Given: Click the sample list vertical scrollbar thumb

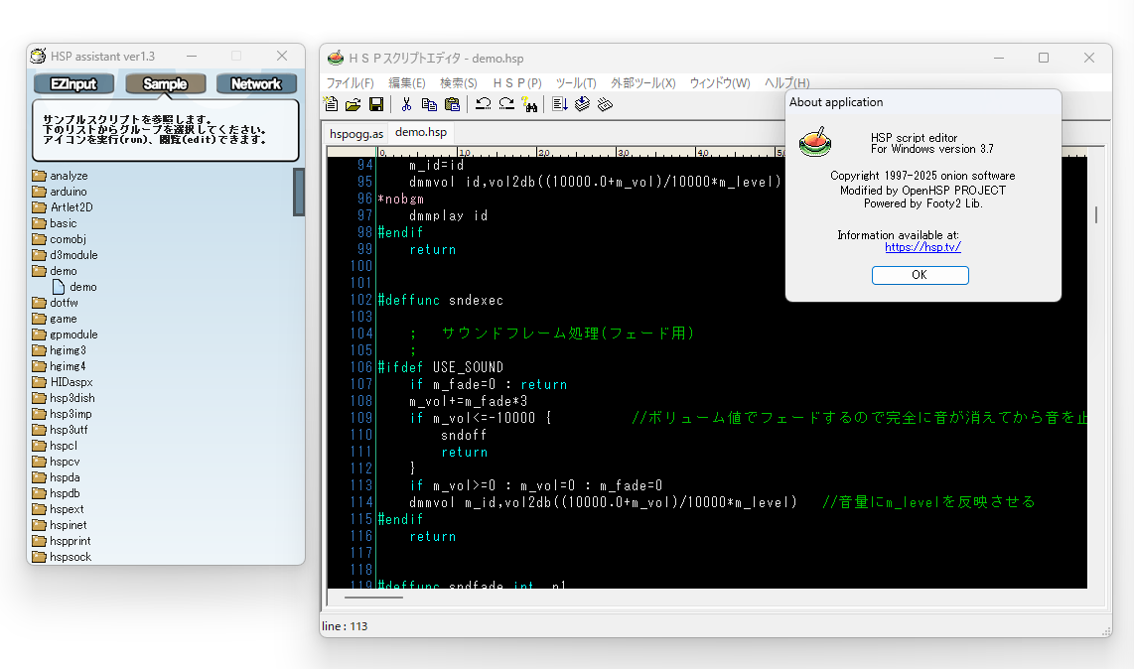Looking at the screenshot, I should [x=299, y=193].
